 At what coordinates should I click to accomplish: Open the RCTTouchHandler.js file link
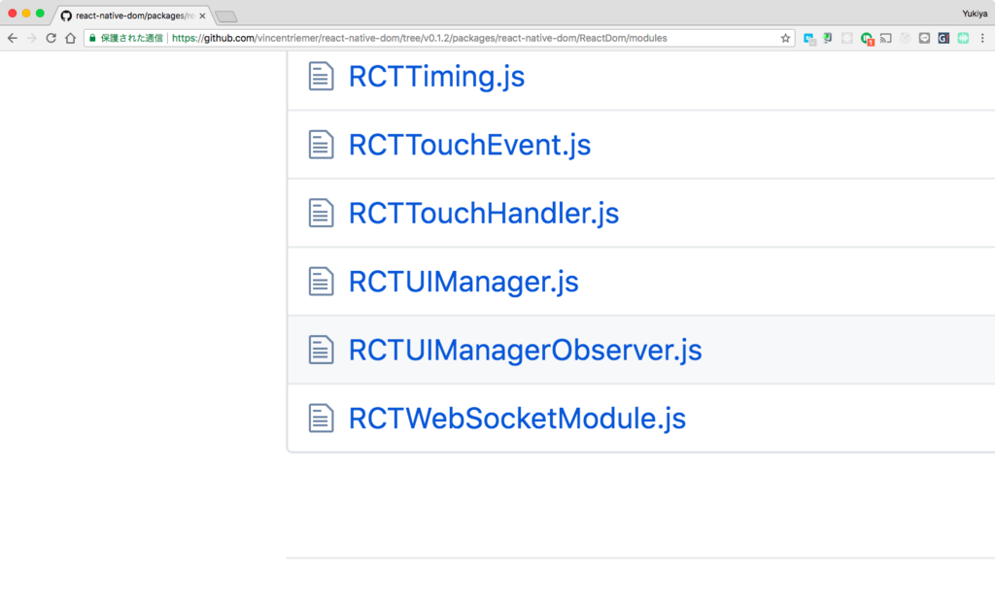483,213
